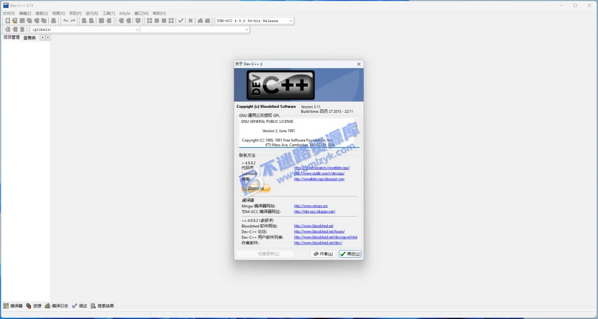Image resolution: width=598 pixels, height=319 pixels.
Task: Click the Debug checkmark toolbar icon
Action: coord(181,20)
